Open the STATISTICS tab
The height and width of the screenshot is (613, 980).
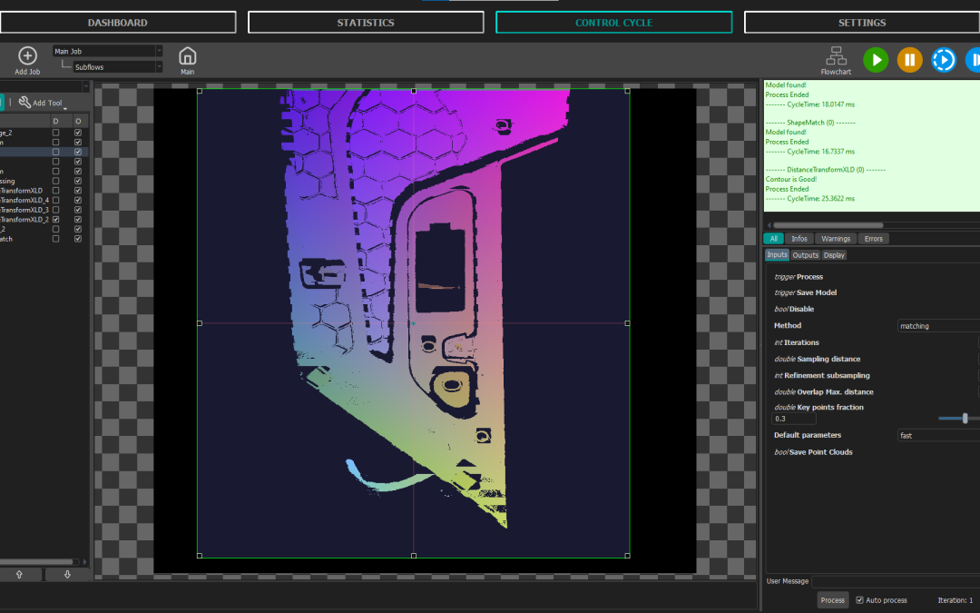[x=366, y=23]
